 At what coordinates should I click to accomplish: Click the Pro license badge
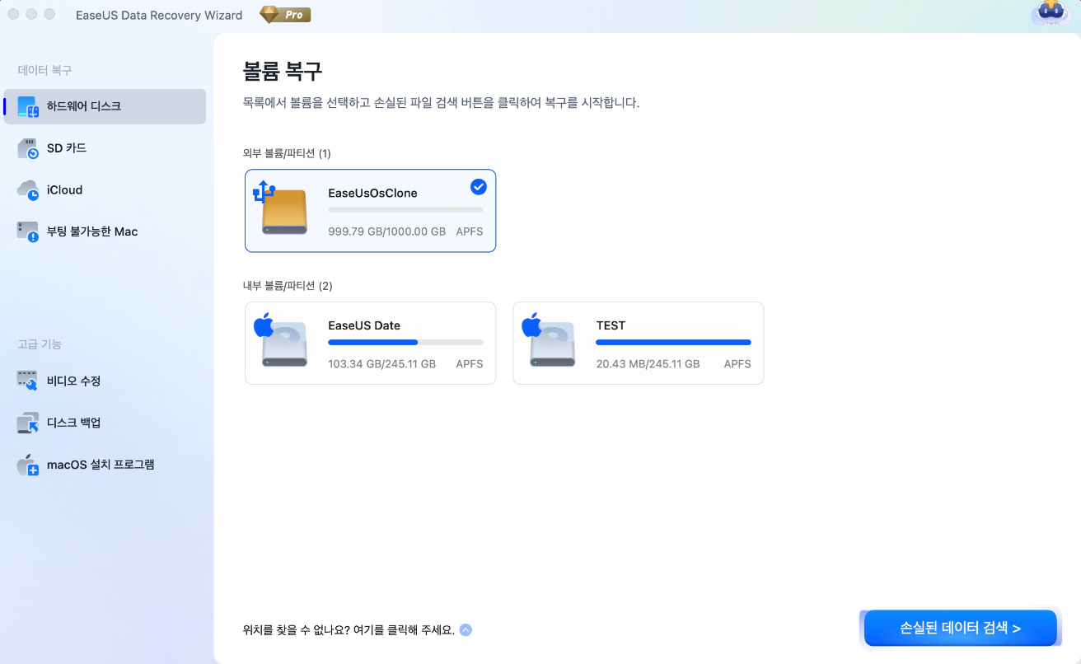(x=284, y=14)
